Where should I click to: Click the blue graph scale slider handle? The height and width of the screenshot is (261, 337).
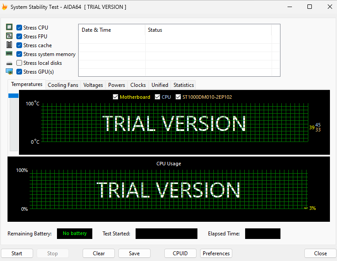pyautogui.click(x=13, y=96)
